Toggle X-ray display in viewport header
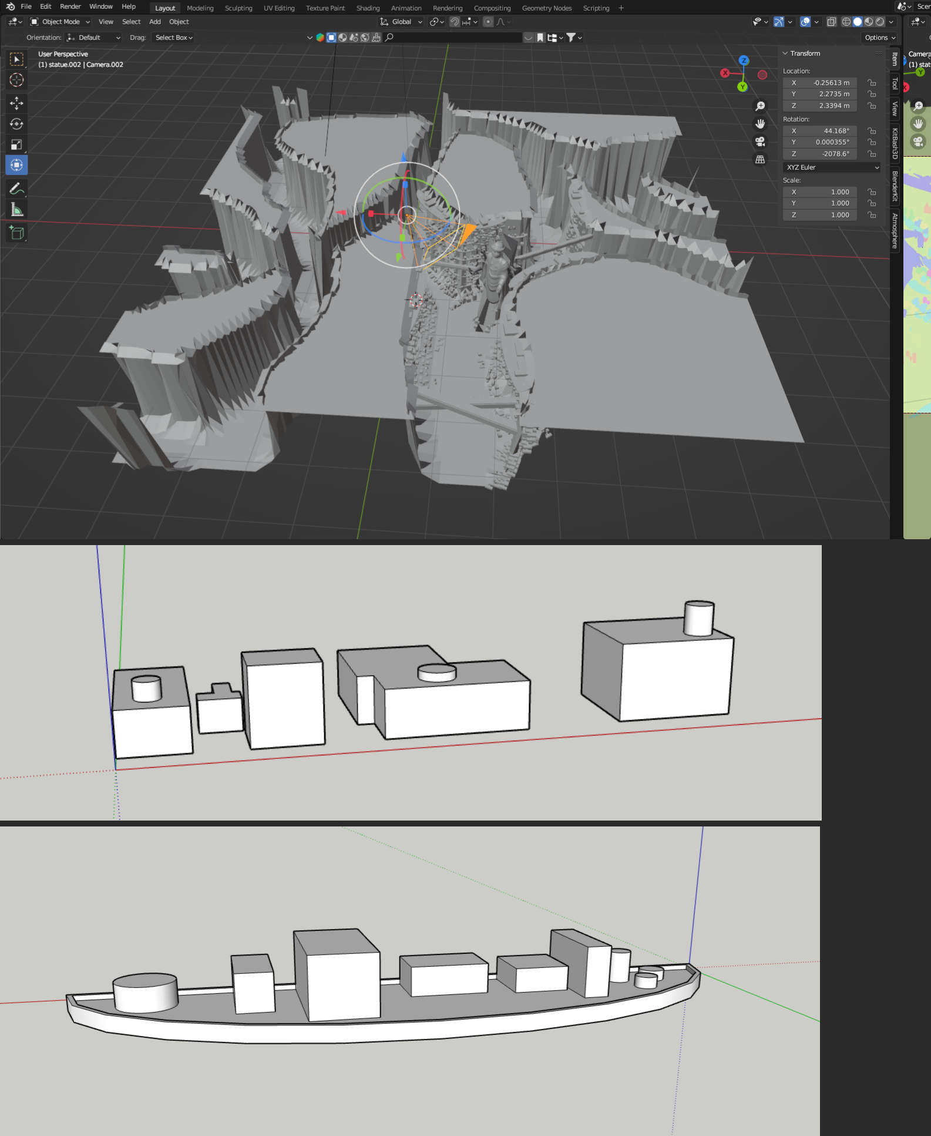 tap(831, 22)
